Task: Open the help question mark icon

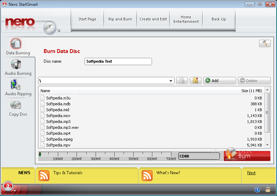Action: pos(257,190)
